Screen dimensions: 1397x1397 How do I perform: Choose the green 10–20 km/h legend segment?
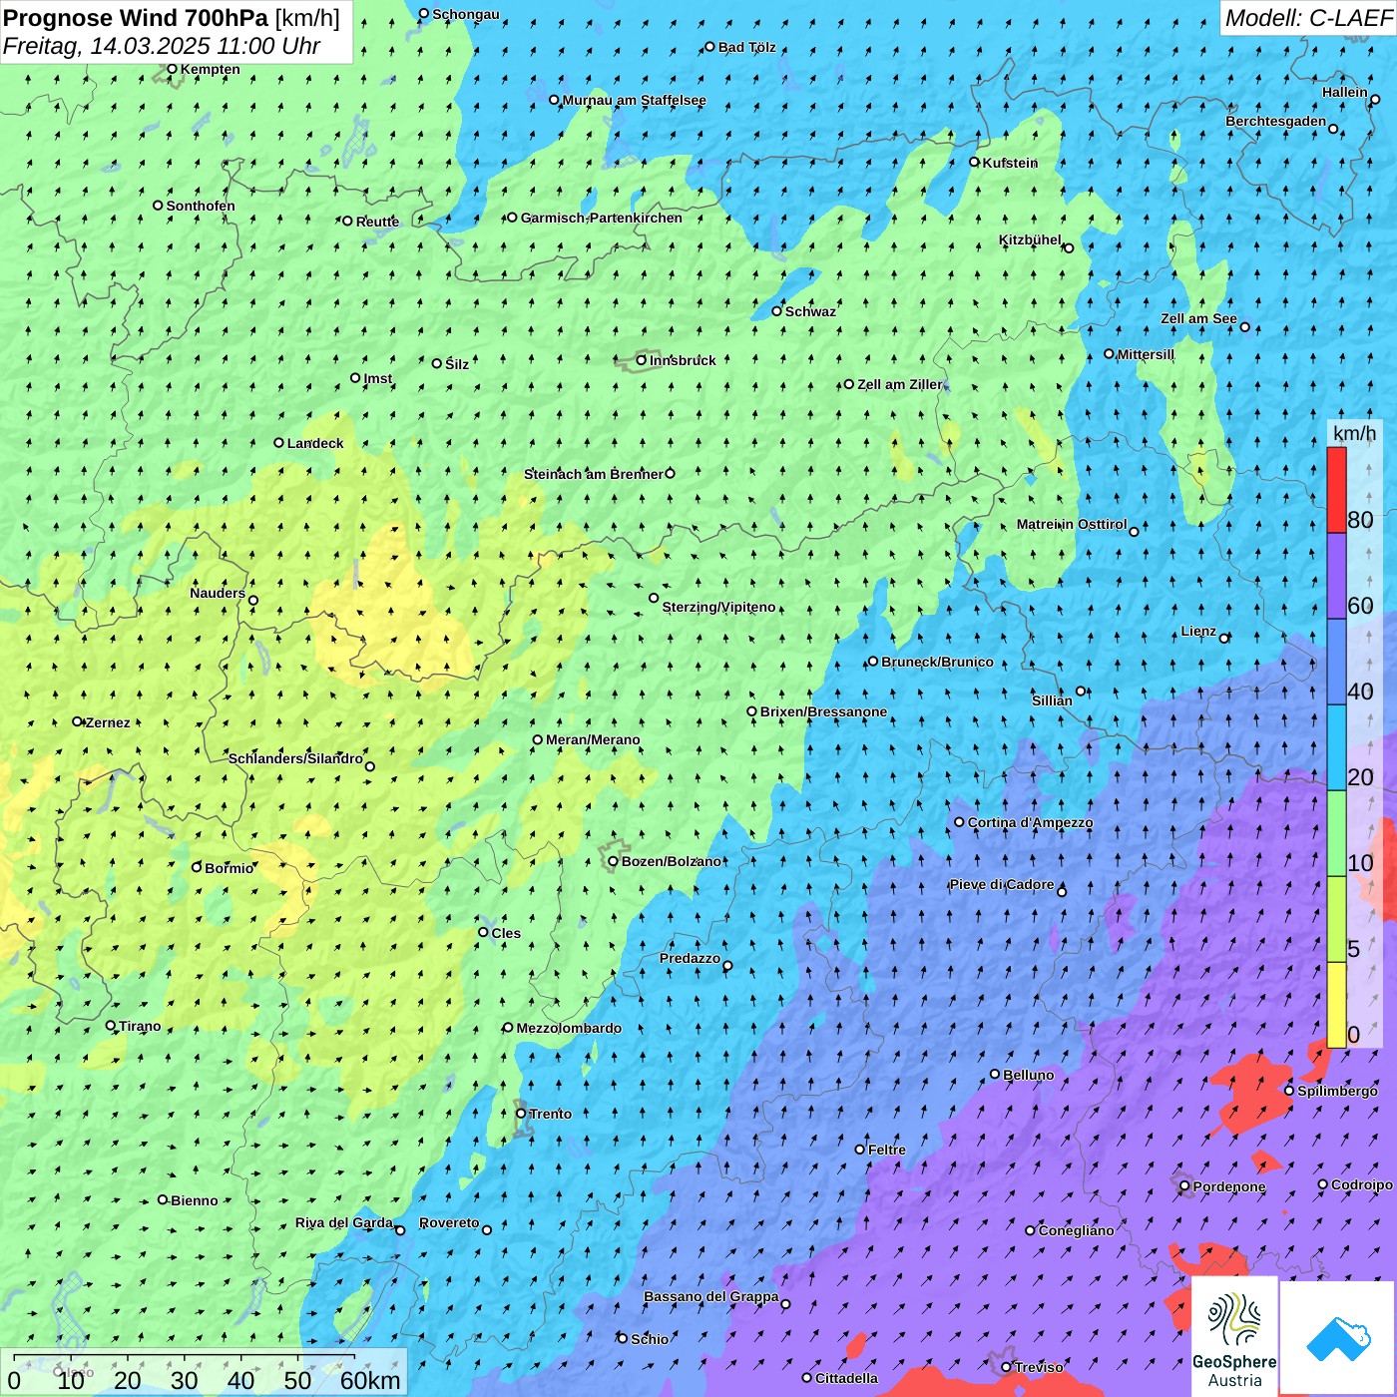pyautogui.click(x=1336, y=833)
